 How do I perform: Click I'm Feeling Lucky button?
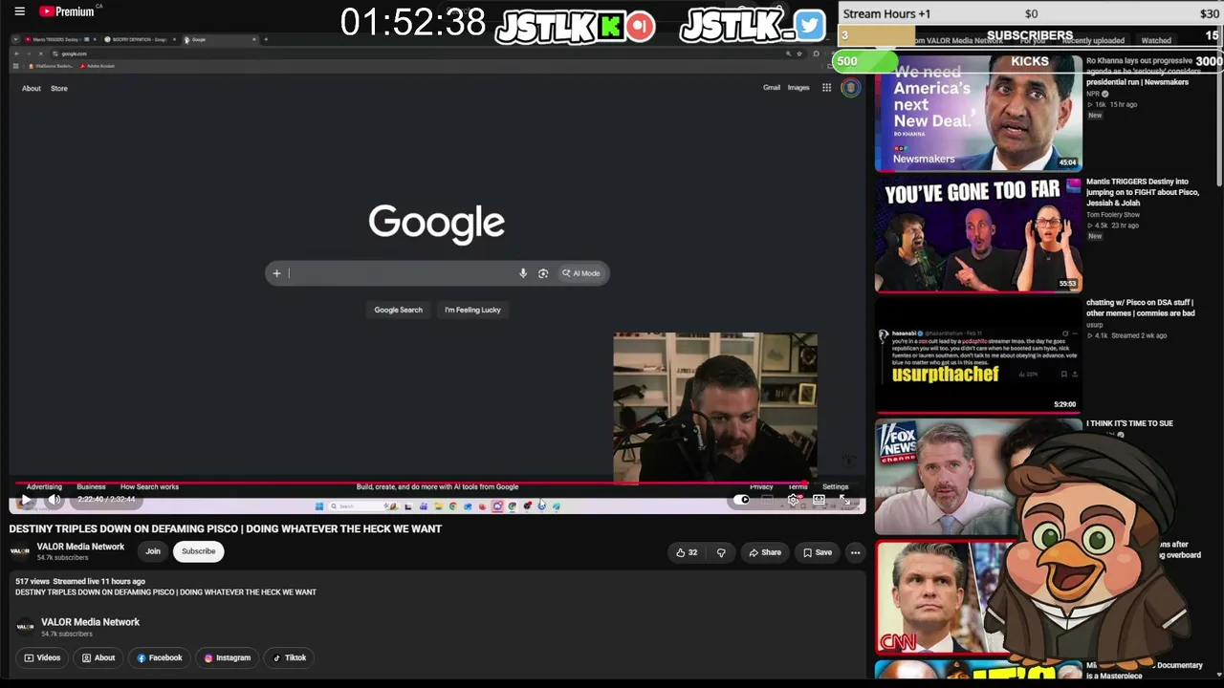[472, 310]
